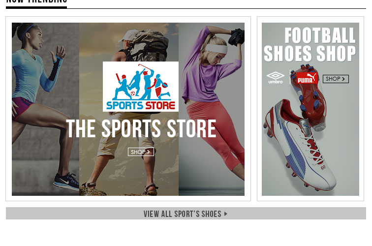The width and height of the screenshot is (372, 246).
Task: Select the running woman in blue top
Action: coord(43,104)
